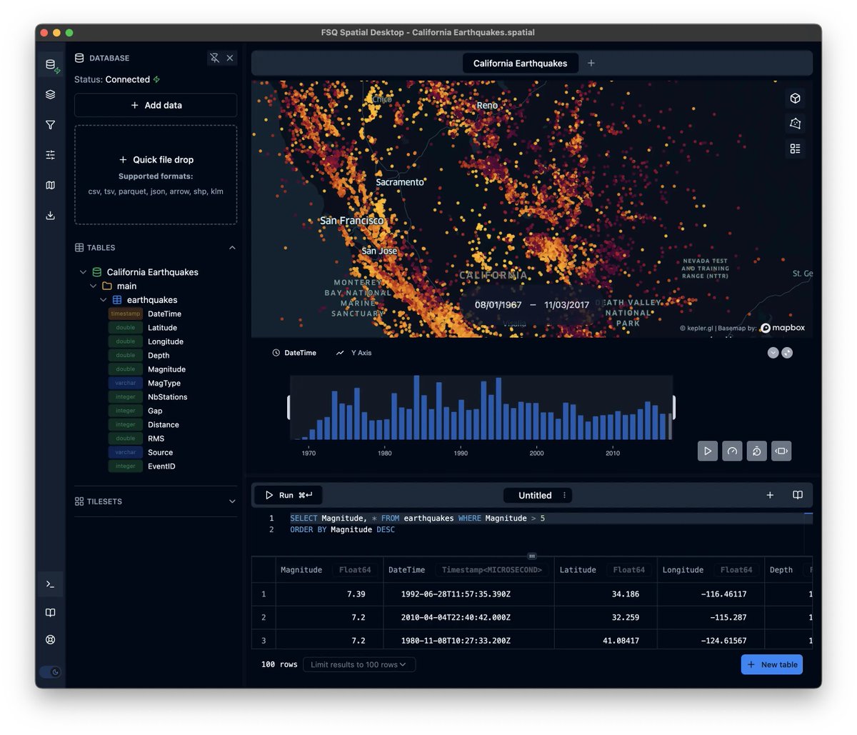Toggle the dark mode moon switch
857x735 pixels.
click(50, 671)
